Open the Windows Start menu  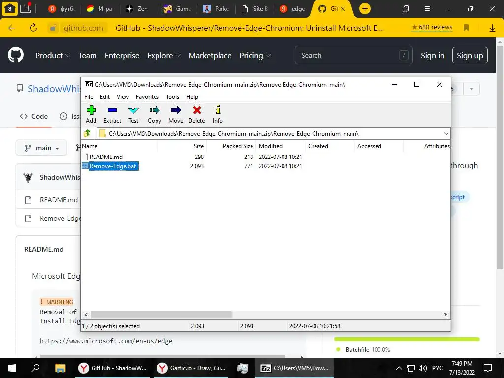[12, 368]
